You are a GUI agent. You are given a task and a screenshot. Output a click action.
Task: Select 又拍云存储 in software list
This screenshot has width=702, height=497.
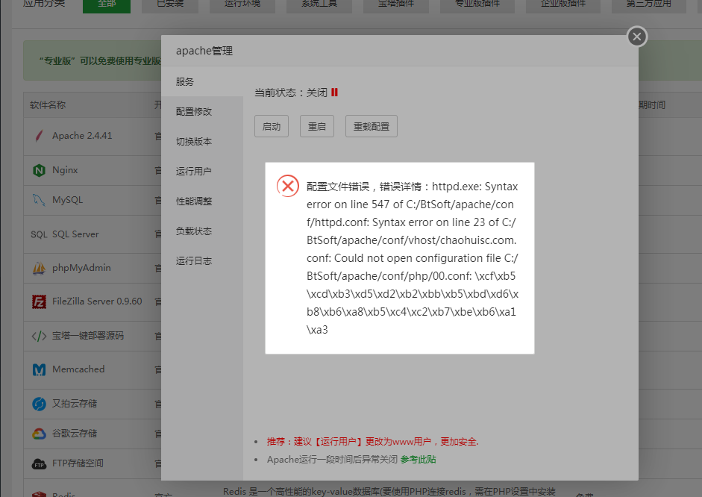(75, 404)
